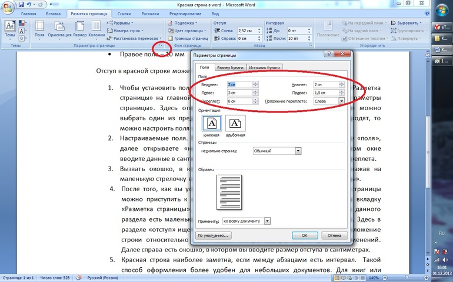Adjust the Интервал До spacing stepper
The height and width of the screenshot is (282, 453).
[x=309, y=30]
